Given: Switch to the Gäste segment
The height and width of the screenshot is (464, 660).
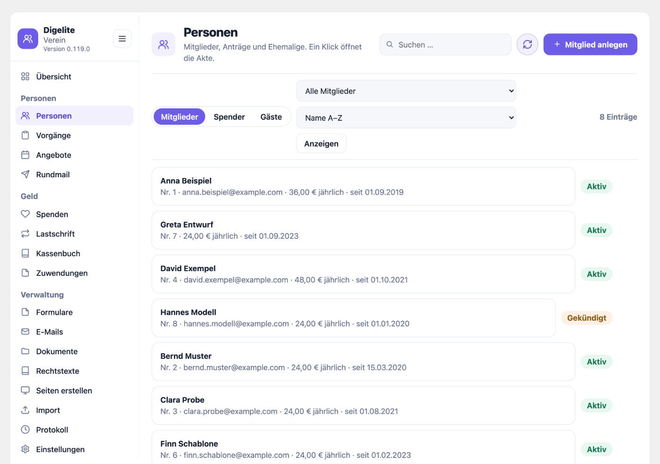Looking at the screenshot, I should [271, 117].
